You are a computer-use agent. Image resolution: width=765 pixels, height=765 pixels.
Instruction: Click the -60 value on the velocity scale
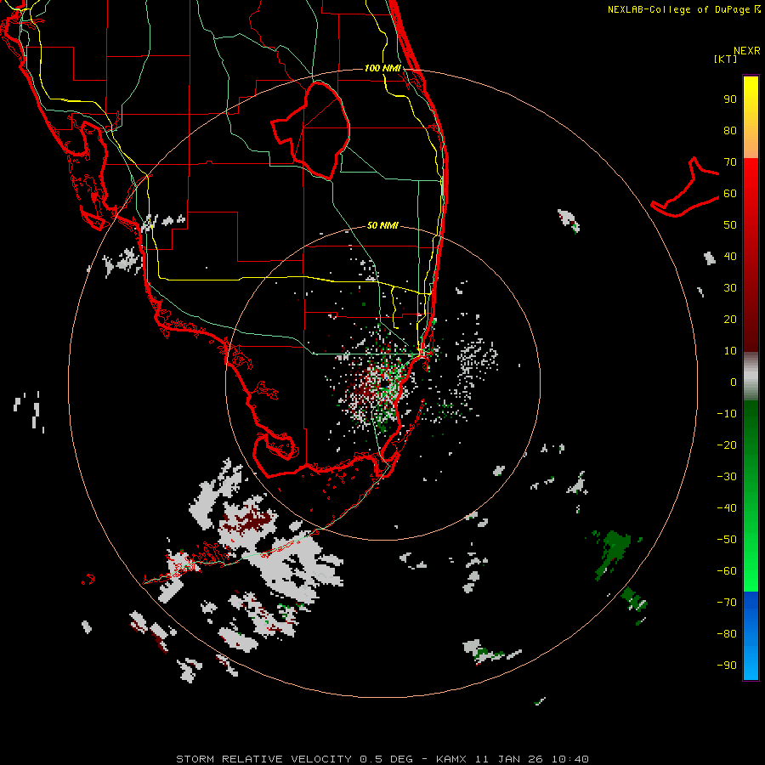(x=727, y=571)
